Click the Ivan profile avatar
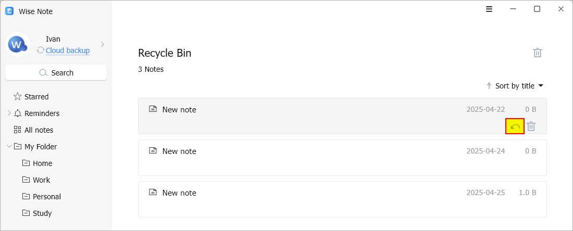The image size is (573, 231). pos(17,44)
